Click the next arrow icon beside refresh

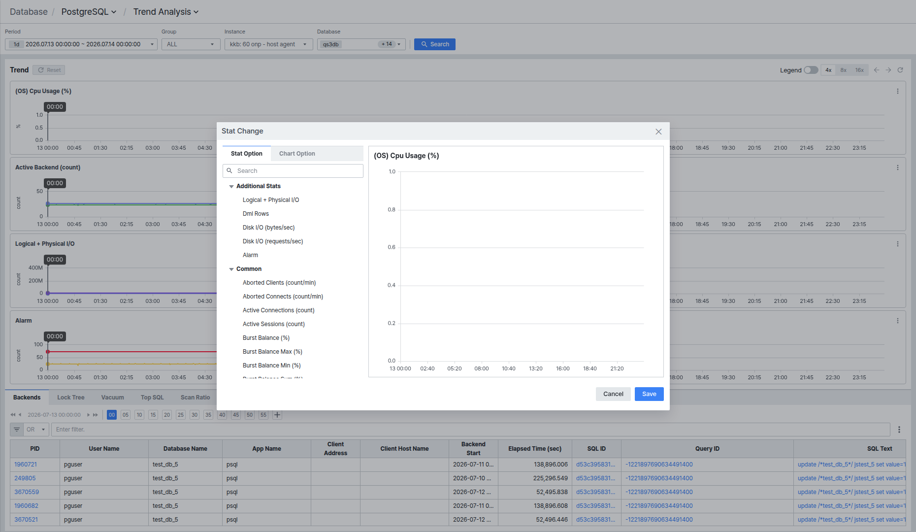[888, 70]
